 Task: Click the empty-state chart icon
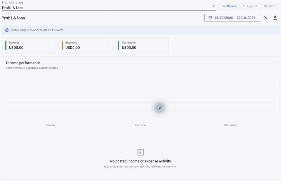tap(140, 152)
